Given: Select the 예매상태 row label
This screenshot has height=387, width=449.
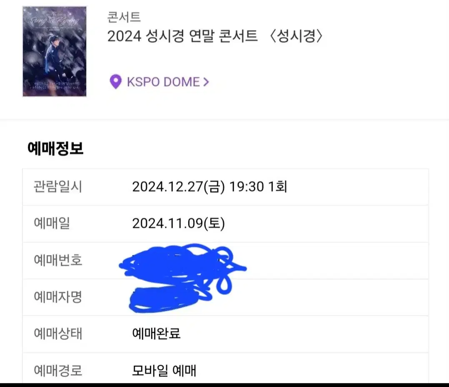Looking at the screenshot, I should point(58,334).
